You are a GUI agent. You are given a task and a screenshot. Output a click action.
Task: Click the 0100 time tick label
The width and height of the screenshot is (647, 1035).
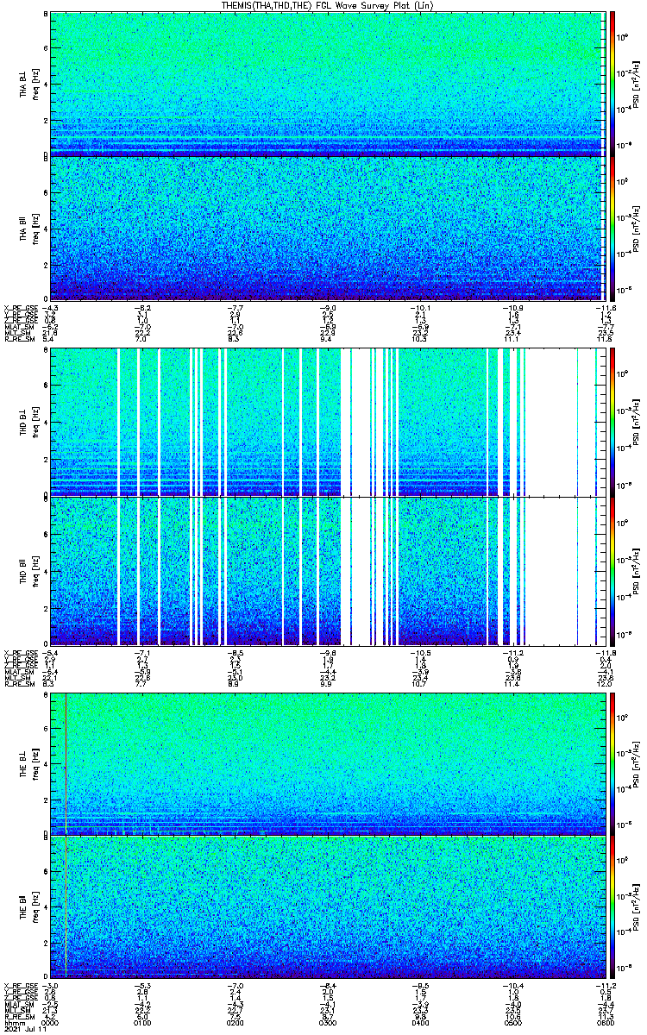pos(142,1023)
